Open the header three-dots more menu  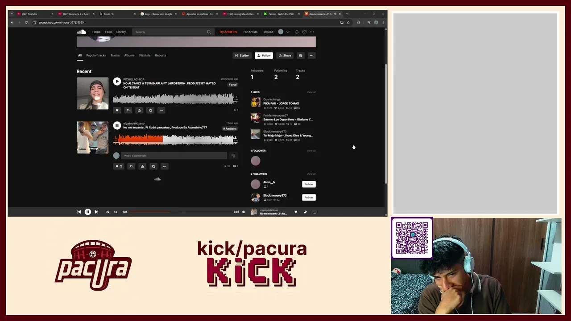coord(312,32)
